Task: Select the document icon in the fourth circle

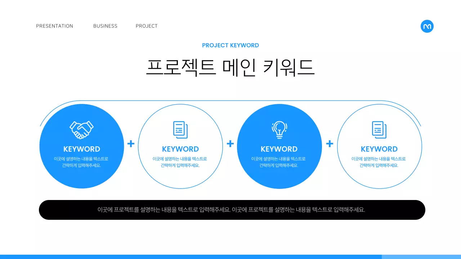Action: click(380, 130)
